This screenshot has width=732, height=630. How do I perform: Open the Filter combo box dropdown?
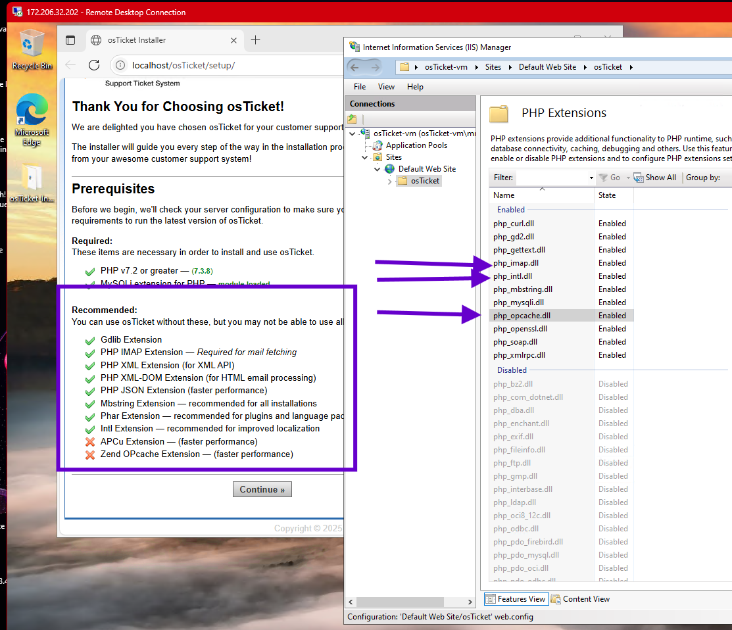(591, 178)
